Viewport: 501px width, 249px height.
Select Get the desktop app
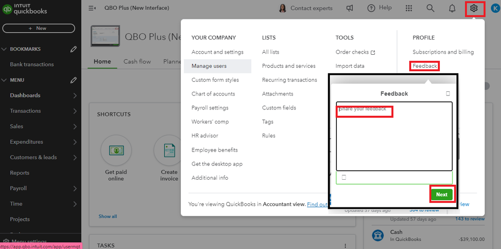(x=217, y=164)
